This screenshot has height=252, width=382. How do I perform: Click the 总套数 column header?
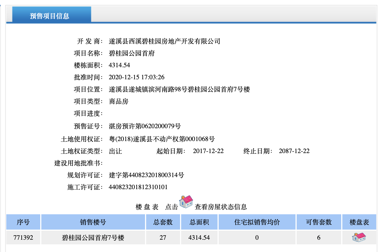[x=163, y=222]
